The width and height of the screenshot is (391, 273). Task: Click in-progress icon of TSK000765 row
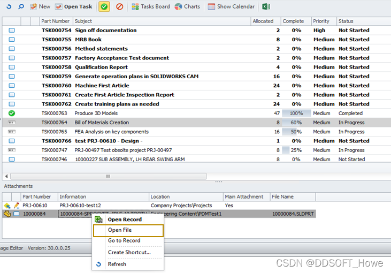[x=12, y=132]
